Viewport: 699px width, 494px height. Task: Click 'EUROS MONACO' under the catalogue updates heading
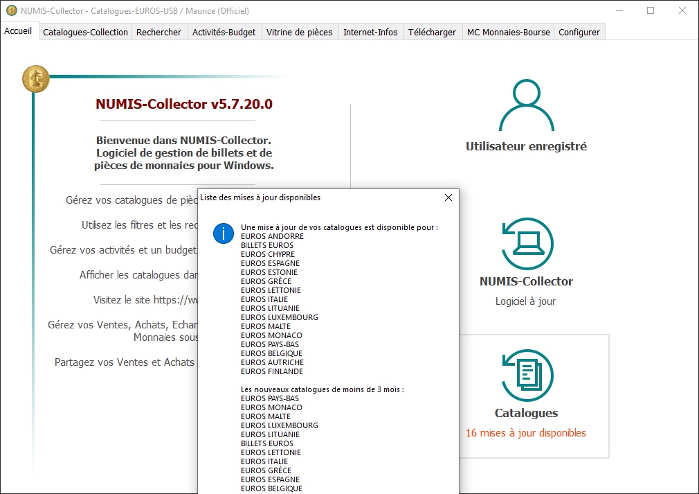coord(271,335)
